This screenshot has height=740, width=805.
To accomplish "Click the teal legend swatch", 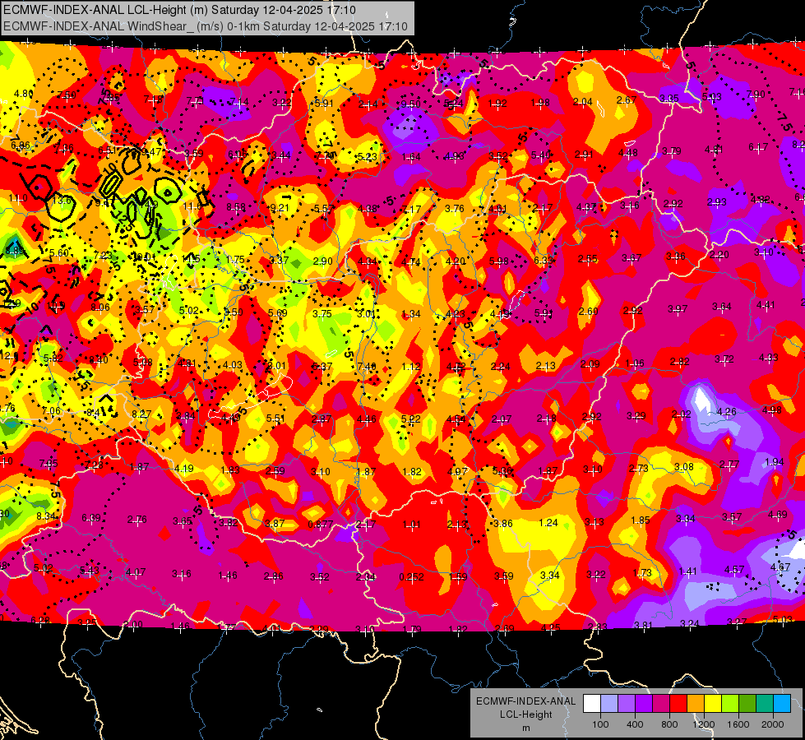I will coord(765,704).
